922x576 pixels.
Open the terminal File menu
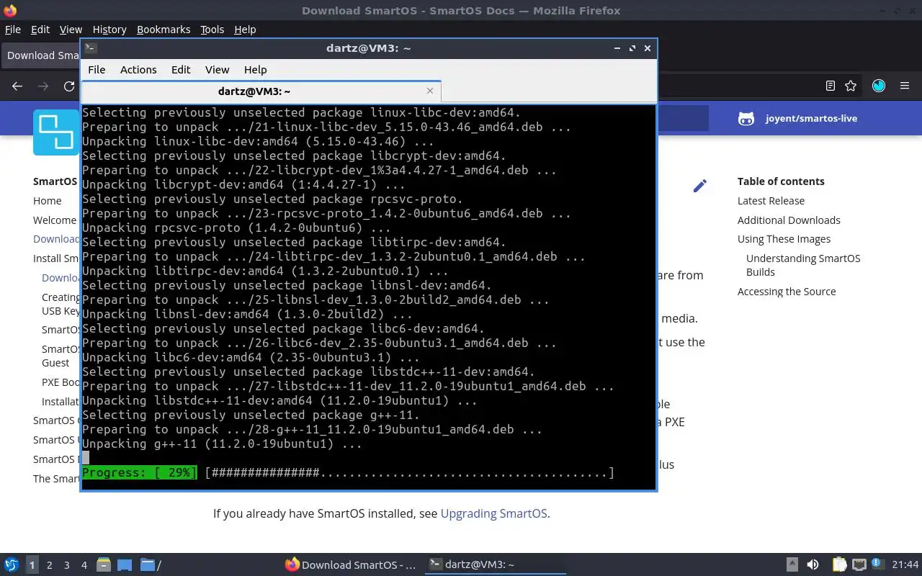[x=97, y=70]
